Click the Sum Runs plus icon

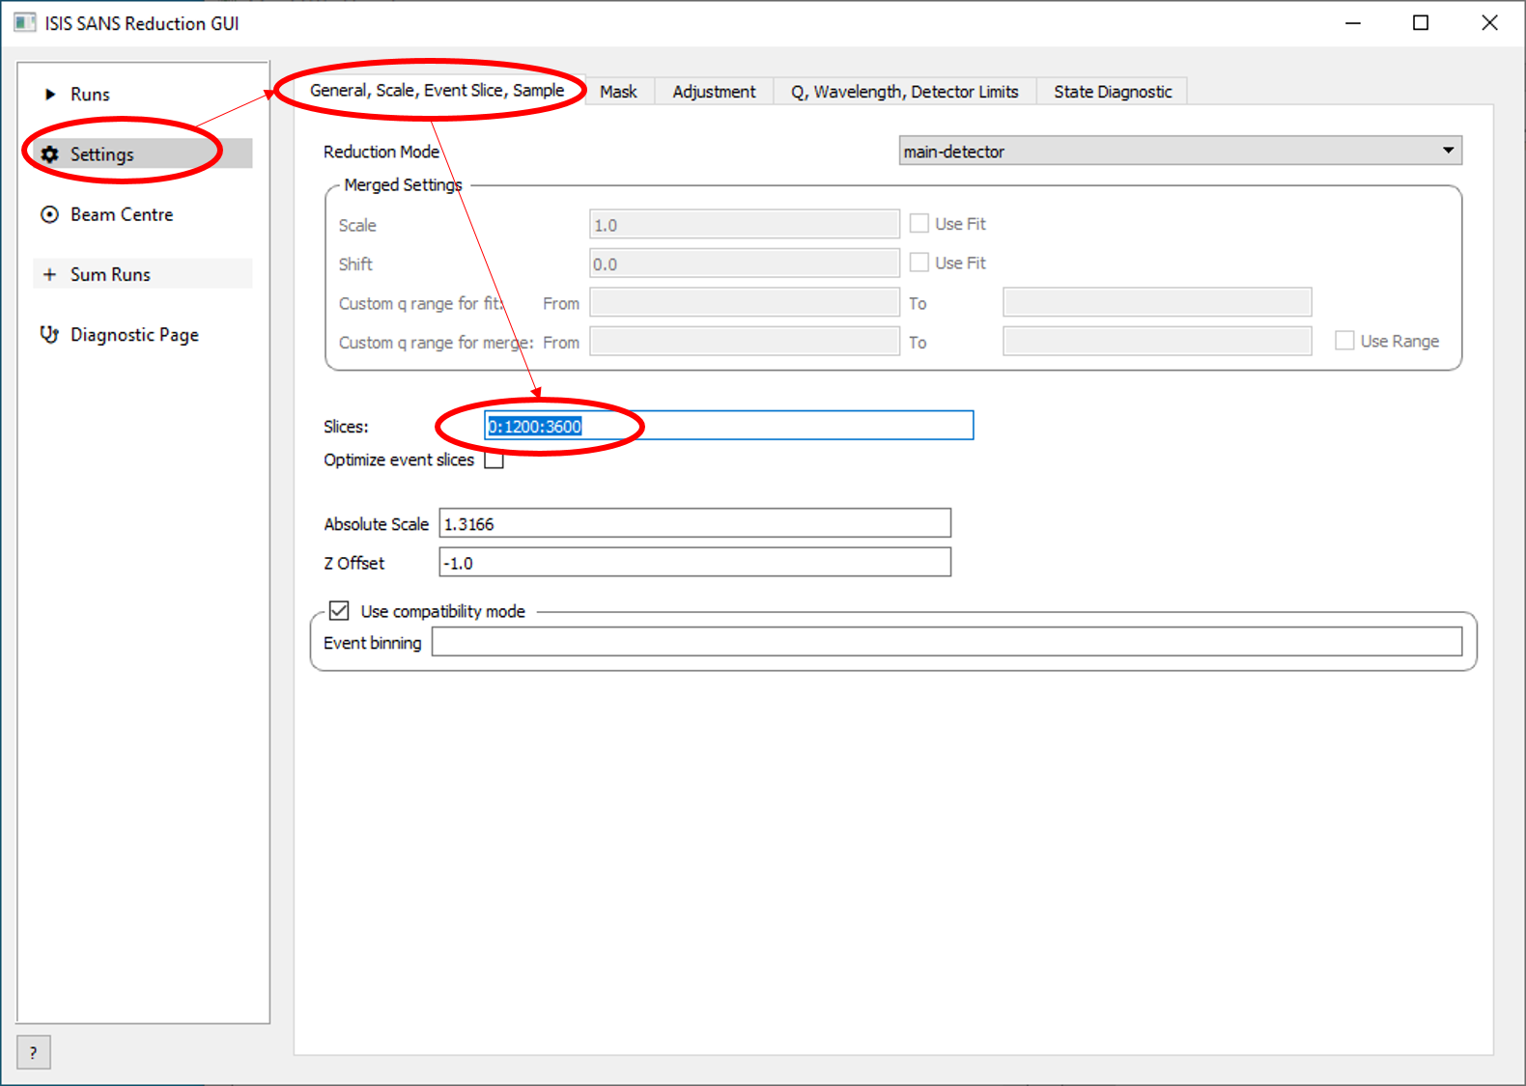(49, 275)
